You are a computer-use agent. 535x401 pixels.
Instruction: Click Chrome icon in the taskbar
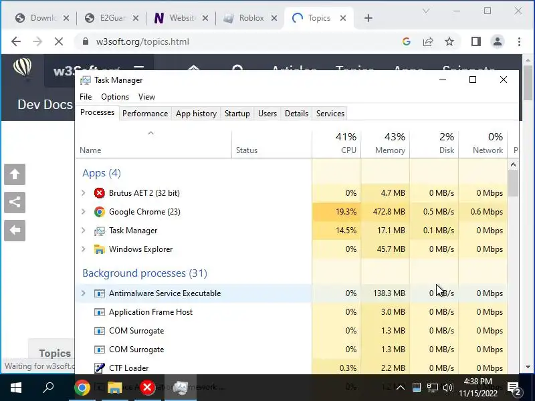pyautogui.click(x=82, y=388)
